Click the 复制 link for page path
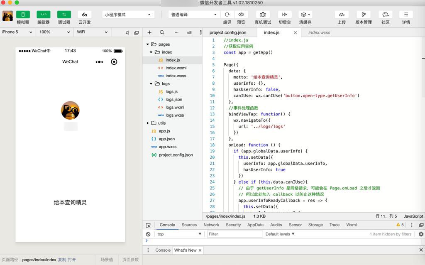 [x=62, y=260]
